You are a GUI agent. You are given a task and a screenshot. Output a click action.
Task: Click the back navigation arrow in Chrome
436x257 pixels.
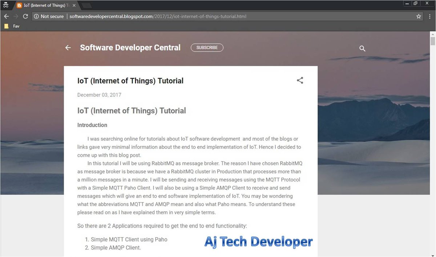pos(6,16)
